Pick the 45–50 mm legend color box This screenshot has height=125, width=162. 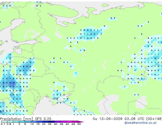[75, 122]
